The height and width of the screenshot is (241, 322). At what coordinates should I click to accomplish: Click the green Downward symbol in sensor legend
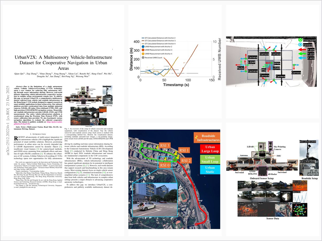pos(300,40)
